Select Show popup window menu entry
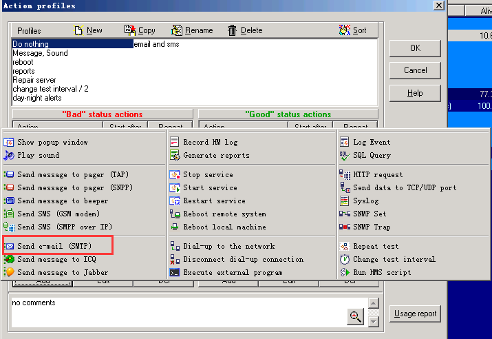 52,143
